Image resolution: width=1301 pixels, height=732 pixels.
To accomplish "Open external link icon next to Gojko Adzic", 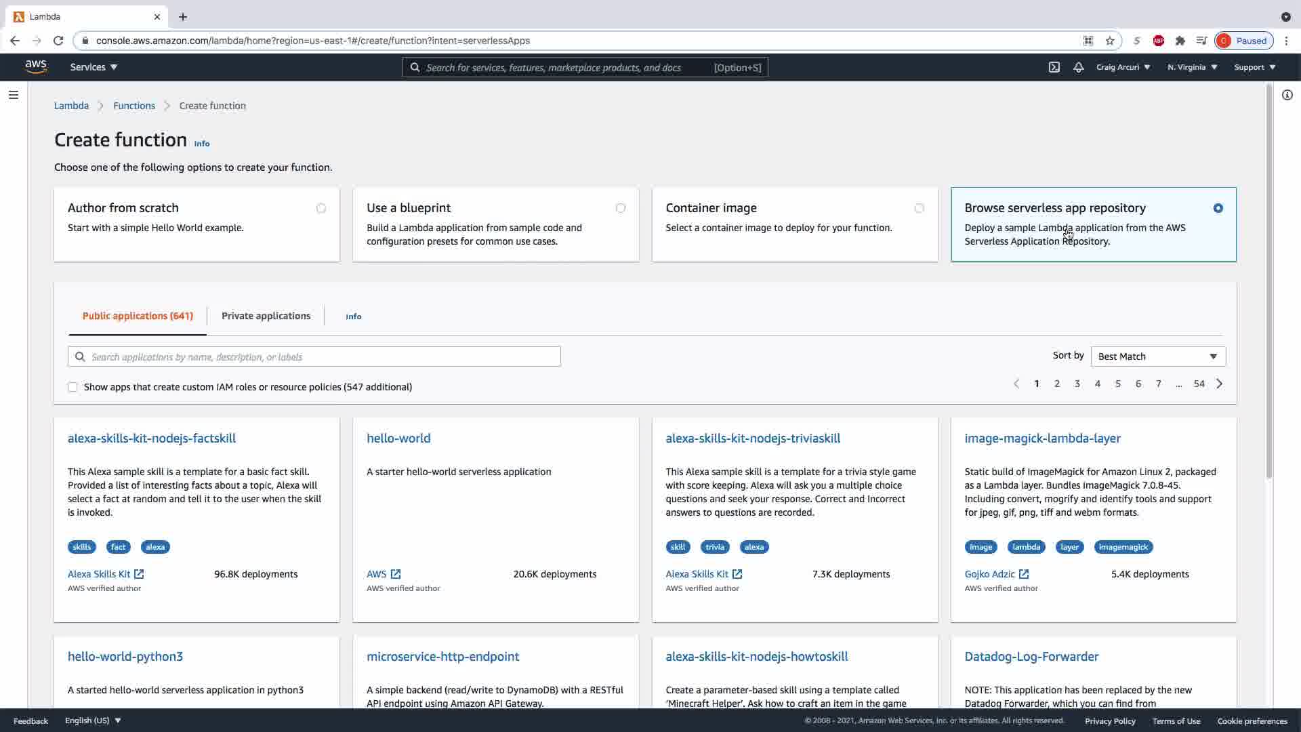I will pos(1024,574).
